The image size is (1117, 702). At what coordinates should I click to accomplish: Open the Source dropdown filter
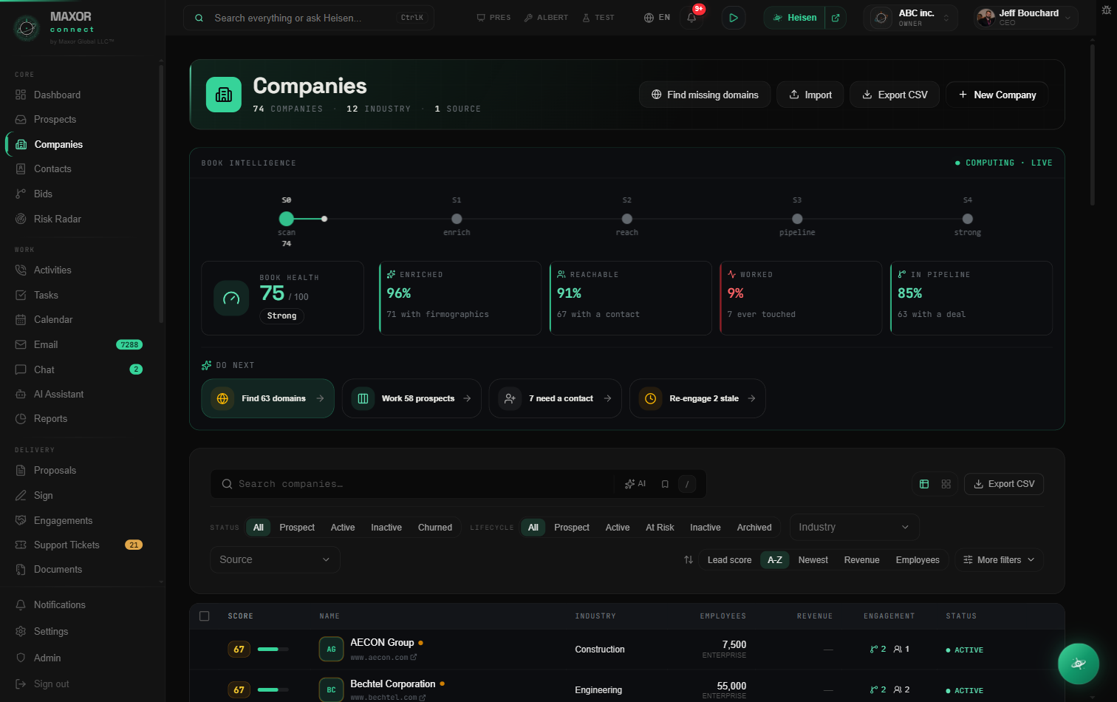(275, 559)
